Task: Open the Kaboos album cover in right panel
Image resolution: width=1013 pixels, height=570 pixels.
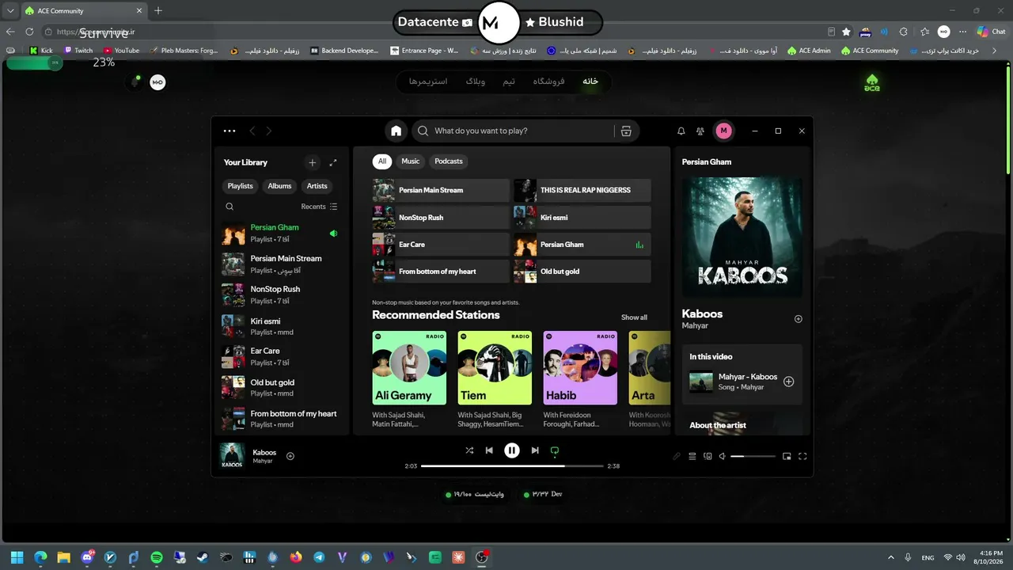Action: click(x=742, y=237)
